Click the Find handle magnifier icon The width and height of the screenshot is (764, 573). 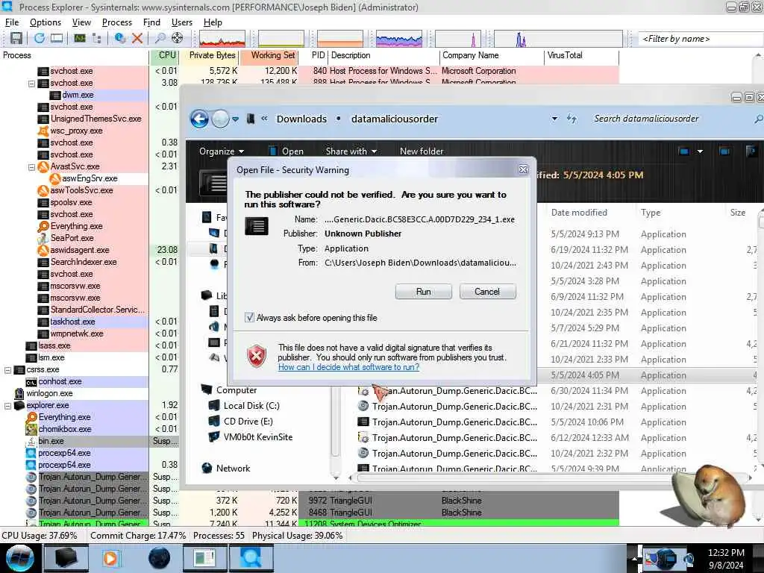160,38
